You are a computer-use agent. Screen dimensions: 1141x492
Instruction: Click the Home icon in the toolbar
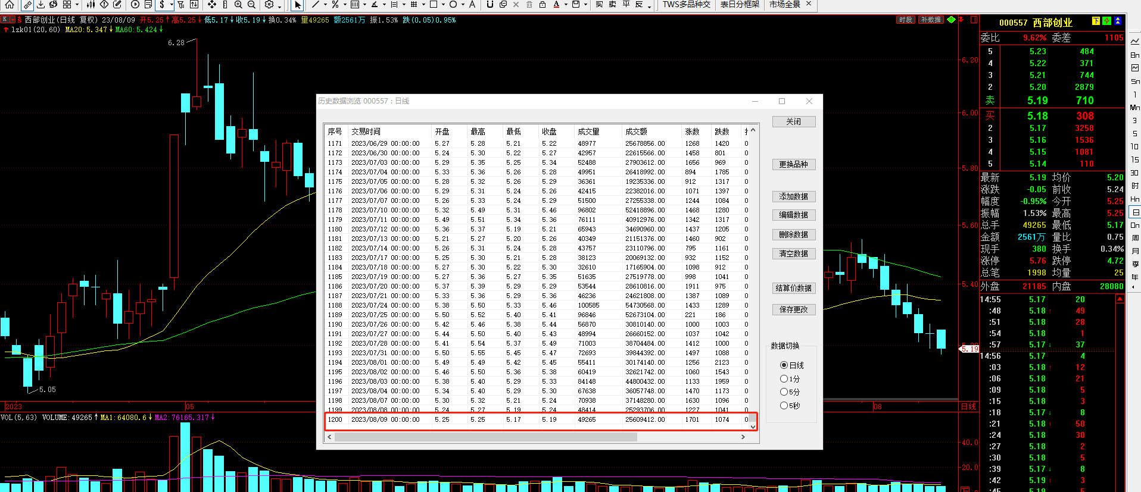[10, 5]
